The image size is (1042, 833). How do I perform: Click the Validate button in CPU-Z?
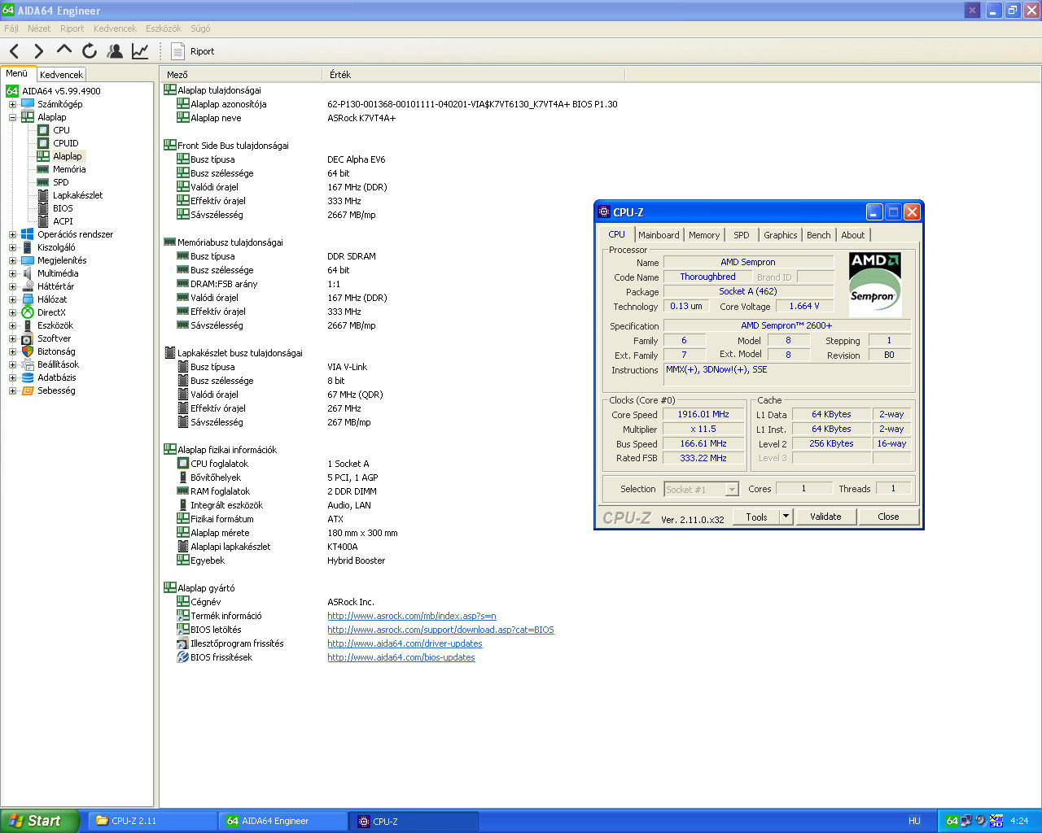(x=825, y=517)
